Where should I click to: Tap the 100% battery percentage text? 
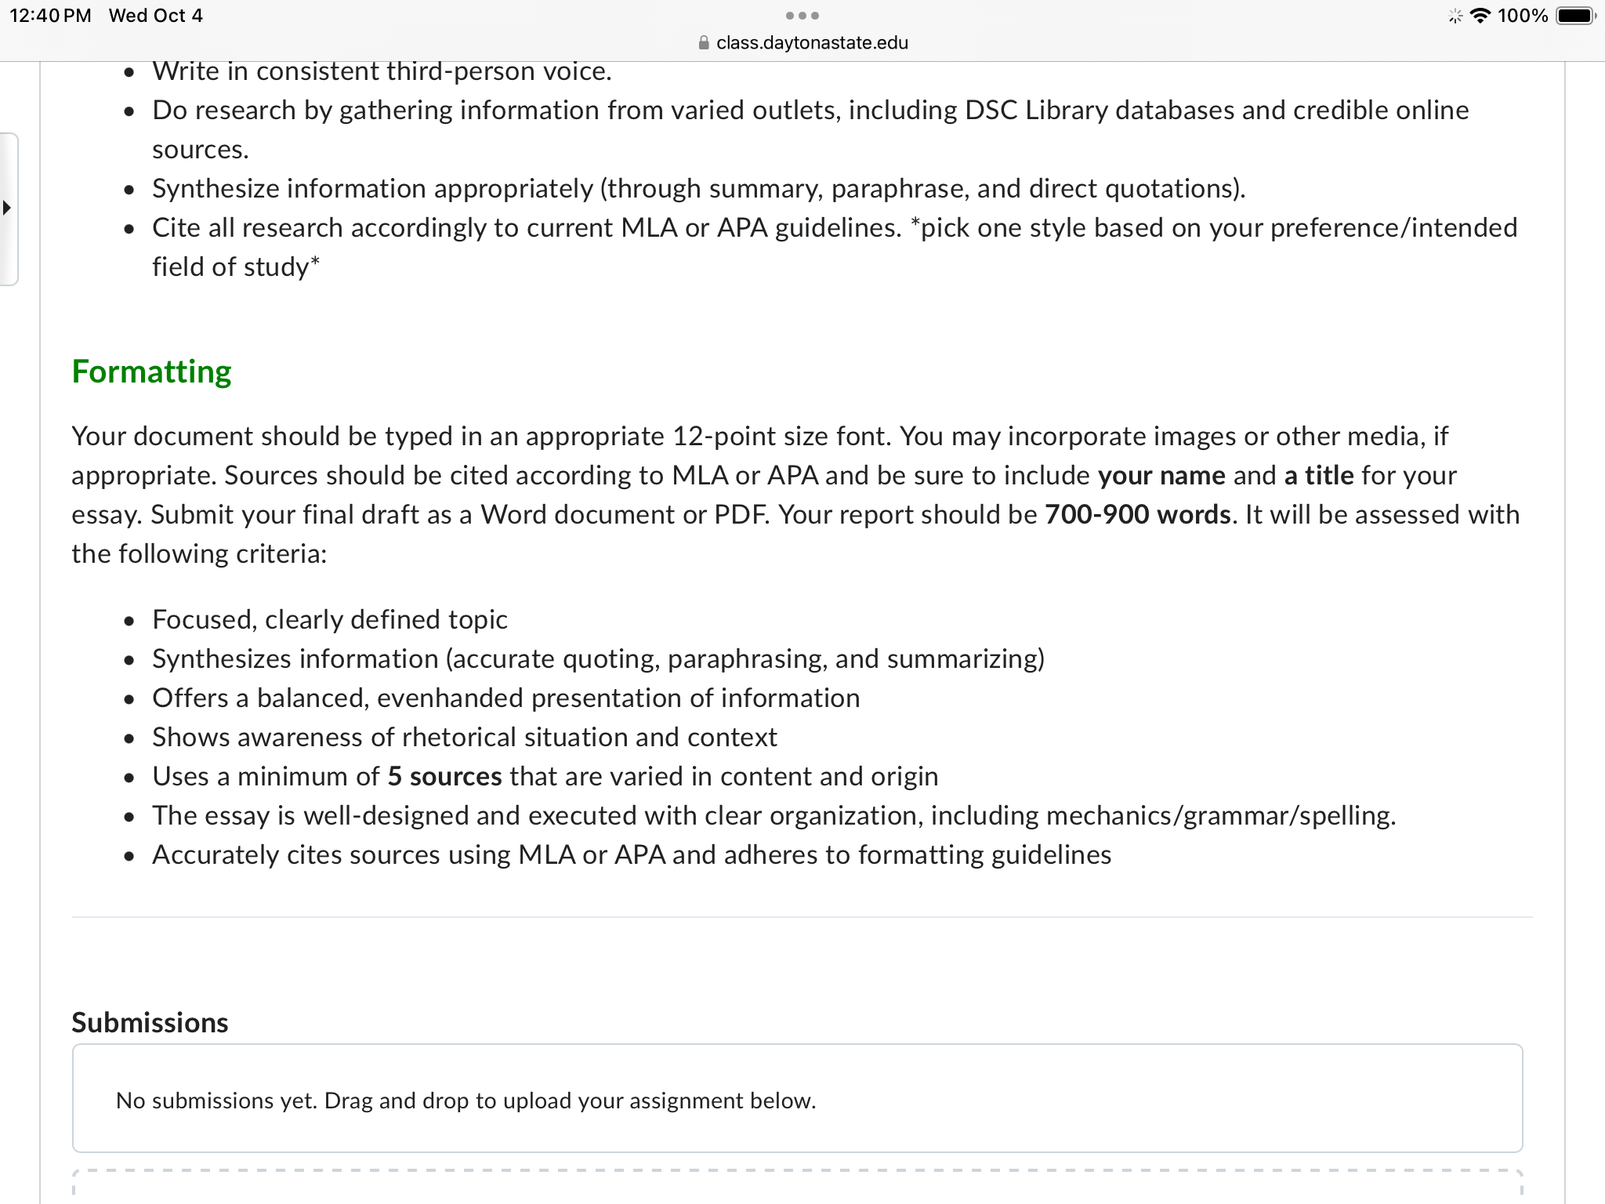coord(1522,16)
